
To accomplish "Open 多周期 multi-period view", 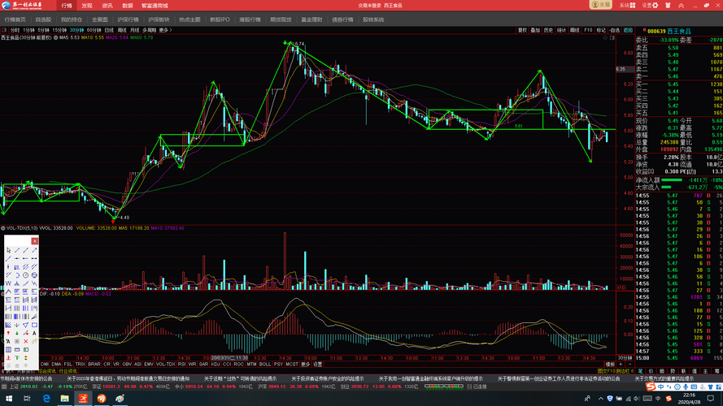I will [149, 30].
